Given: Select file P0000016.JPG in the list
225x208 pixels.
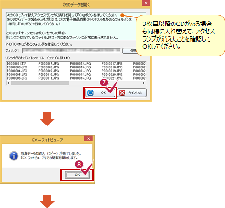Looking at the screenshot, I should tap(80, 78).
